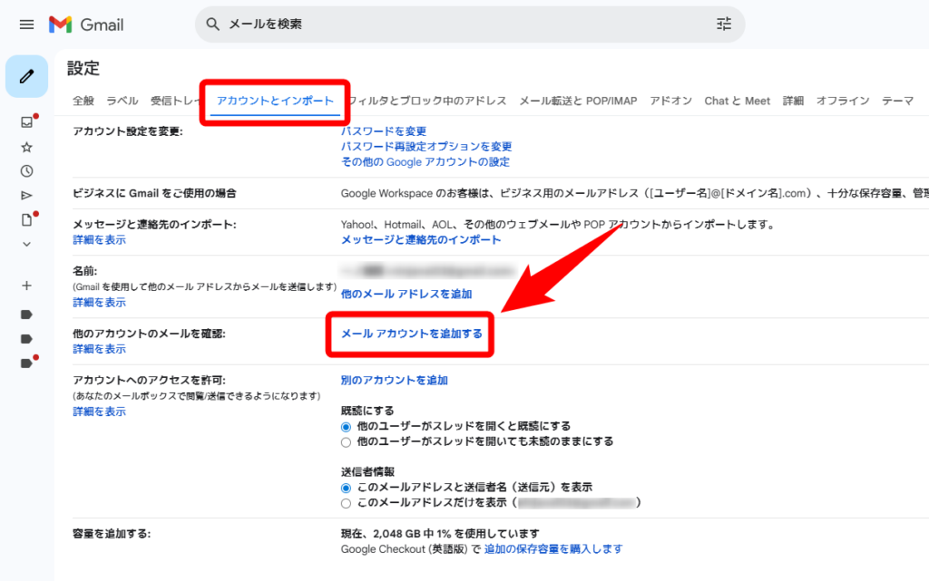
Task: Click the compose pencil button
Action: point(26,76)
